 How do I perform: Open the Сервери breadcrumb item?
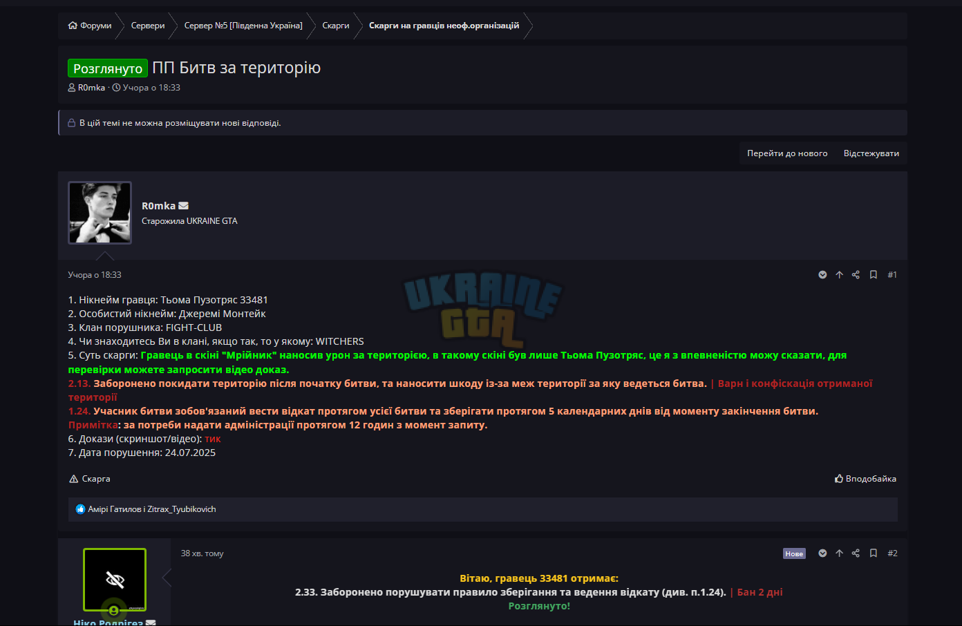(148, 26)
